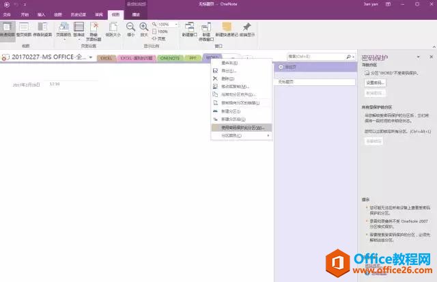Screen dimensions: 437x282
Task: Choose Copy Link to Section menu item
Action: [x=242, y=103]
